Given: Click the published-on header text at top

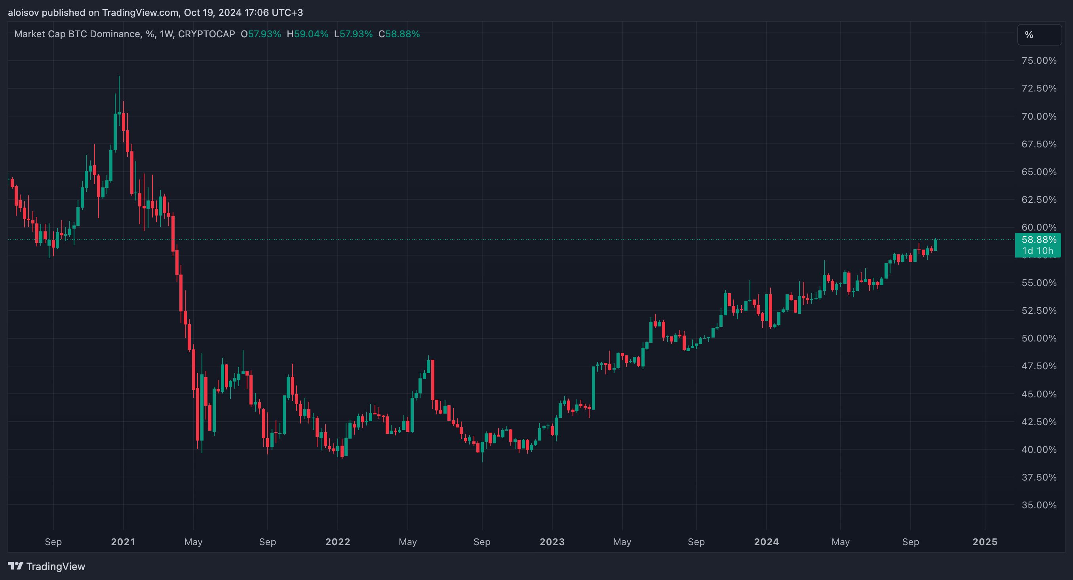Looking at the screenshot, I should click(155, 13).
